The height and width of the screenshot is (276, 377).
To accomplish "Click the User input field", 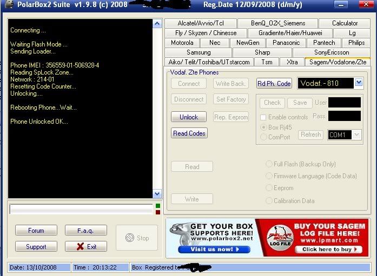I will coord(345,103).
